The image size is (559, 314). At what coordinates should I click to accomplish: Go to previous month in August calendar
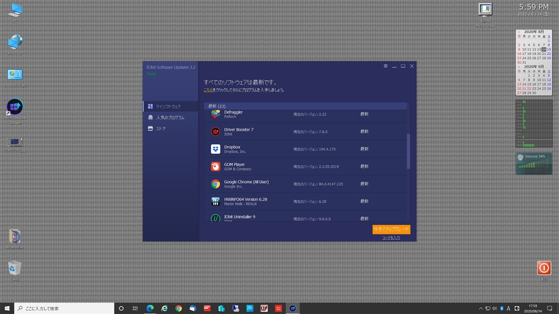519,32
